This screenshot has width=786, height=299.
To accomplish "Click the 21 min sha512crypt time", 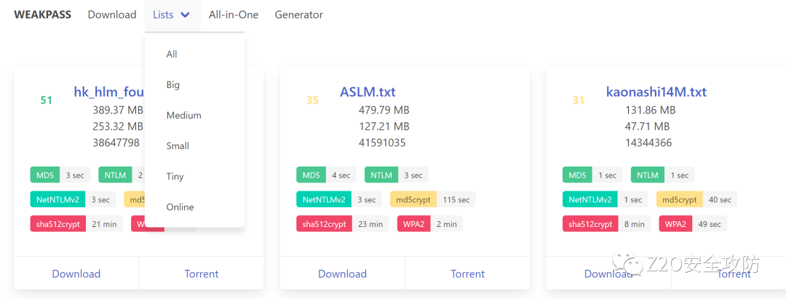I will pyautogui.click(x=104, y=224).
